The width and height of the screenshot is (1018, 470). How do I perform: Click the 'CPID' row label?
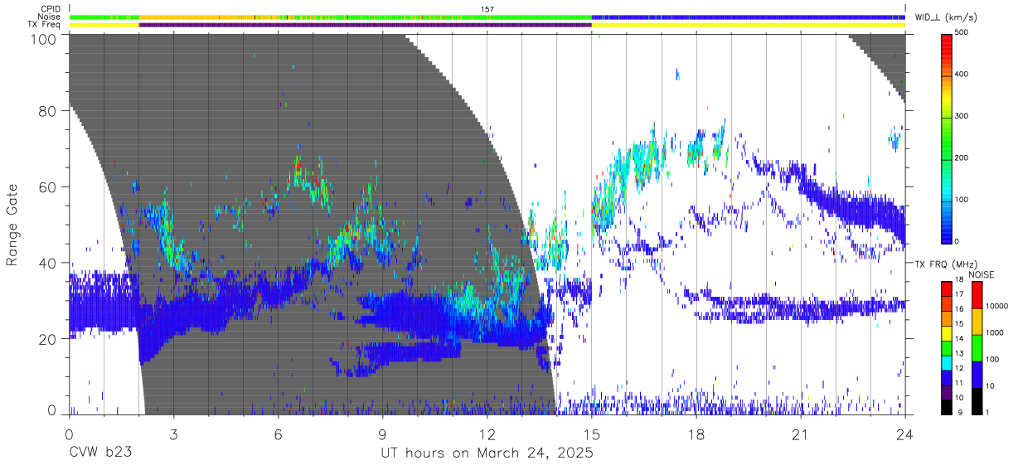51,9
